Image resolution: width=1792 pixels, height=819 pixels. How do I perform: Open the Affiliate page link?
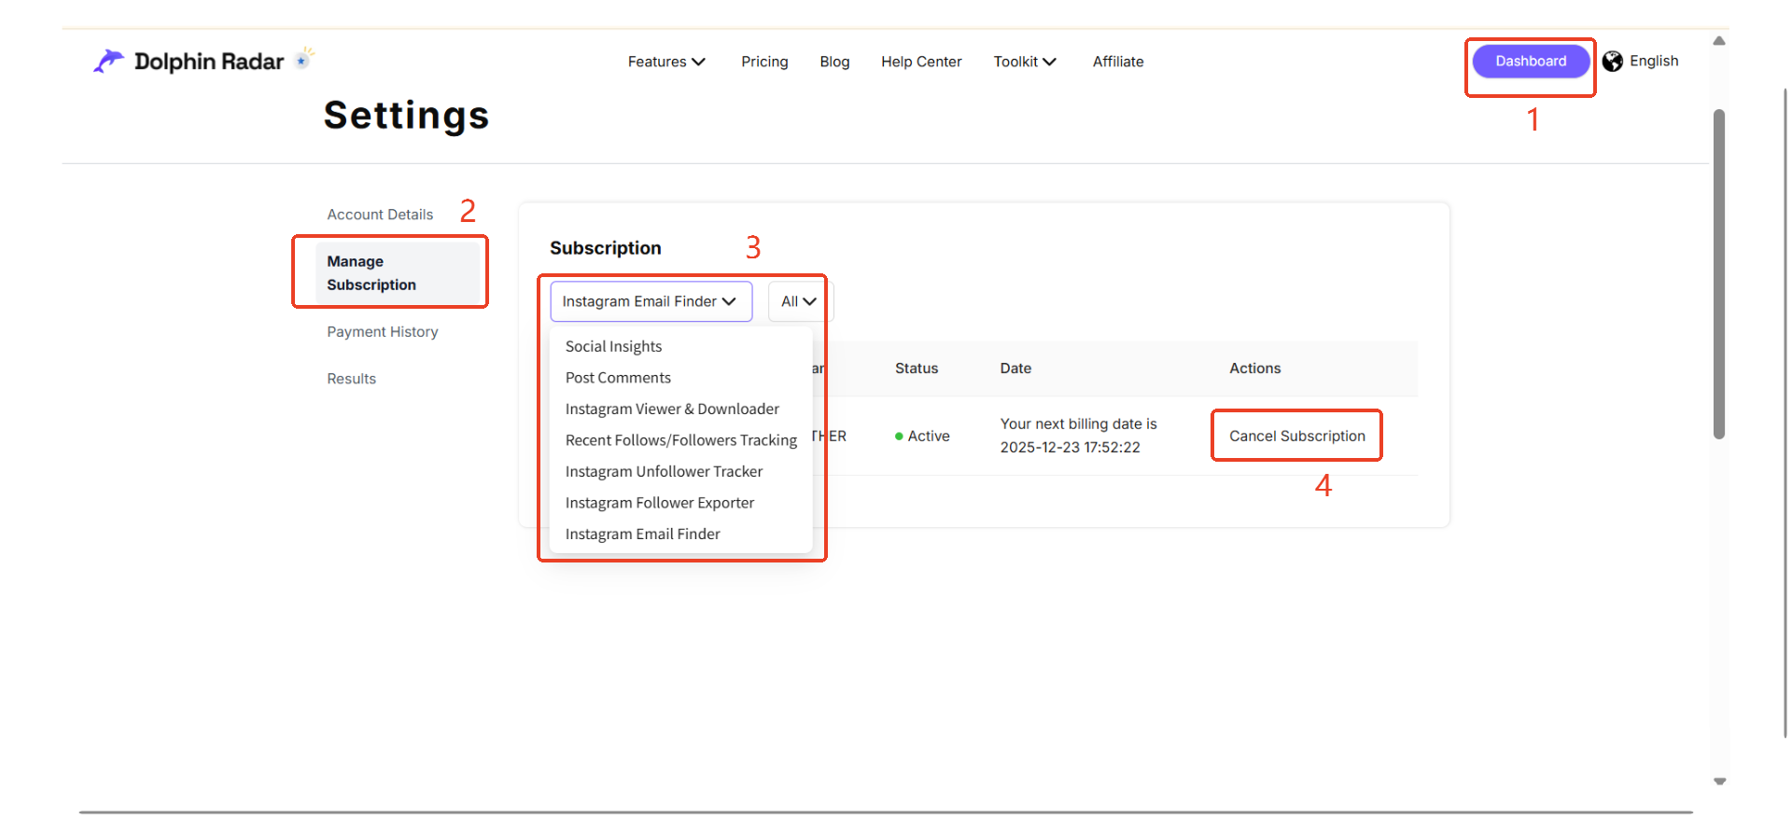click(x=1118, y=62)
